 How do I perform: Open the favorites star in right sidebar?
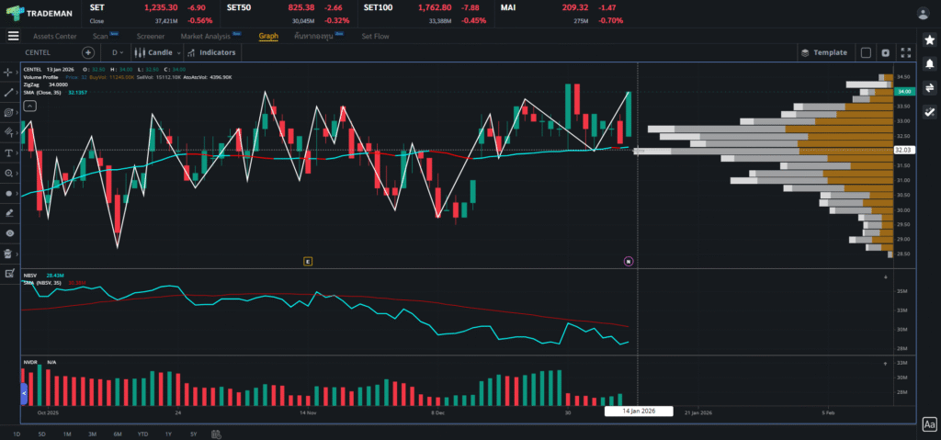click(x=929, y=40)
